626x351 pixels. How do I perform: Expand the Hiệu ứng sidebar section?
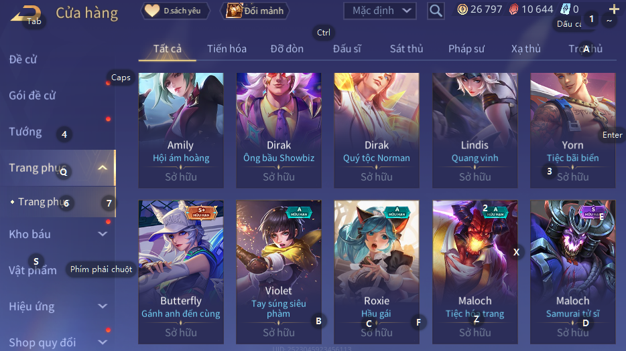(103, 306)
